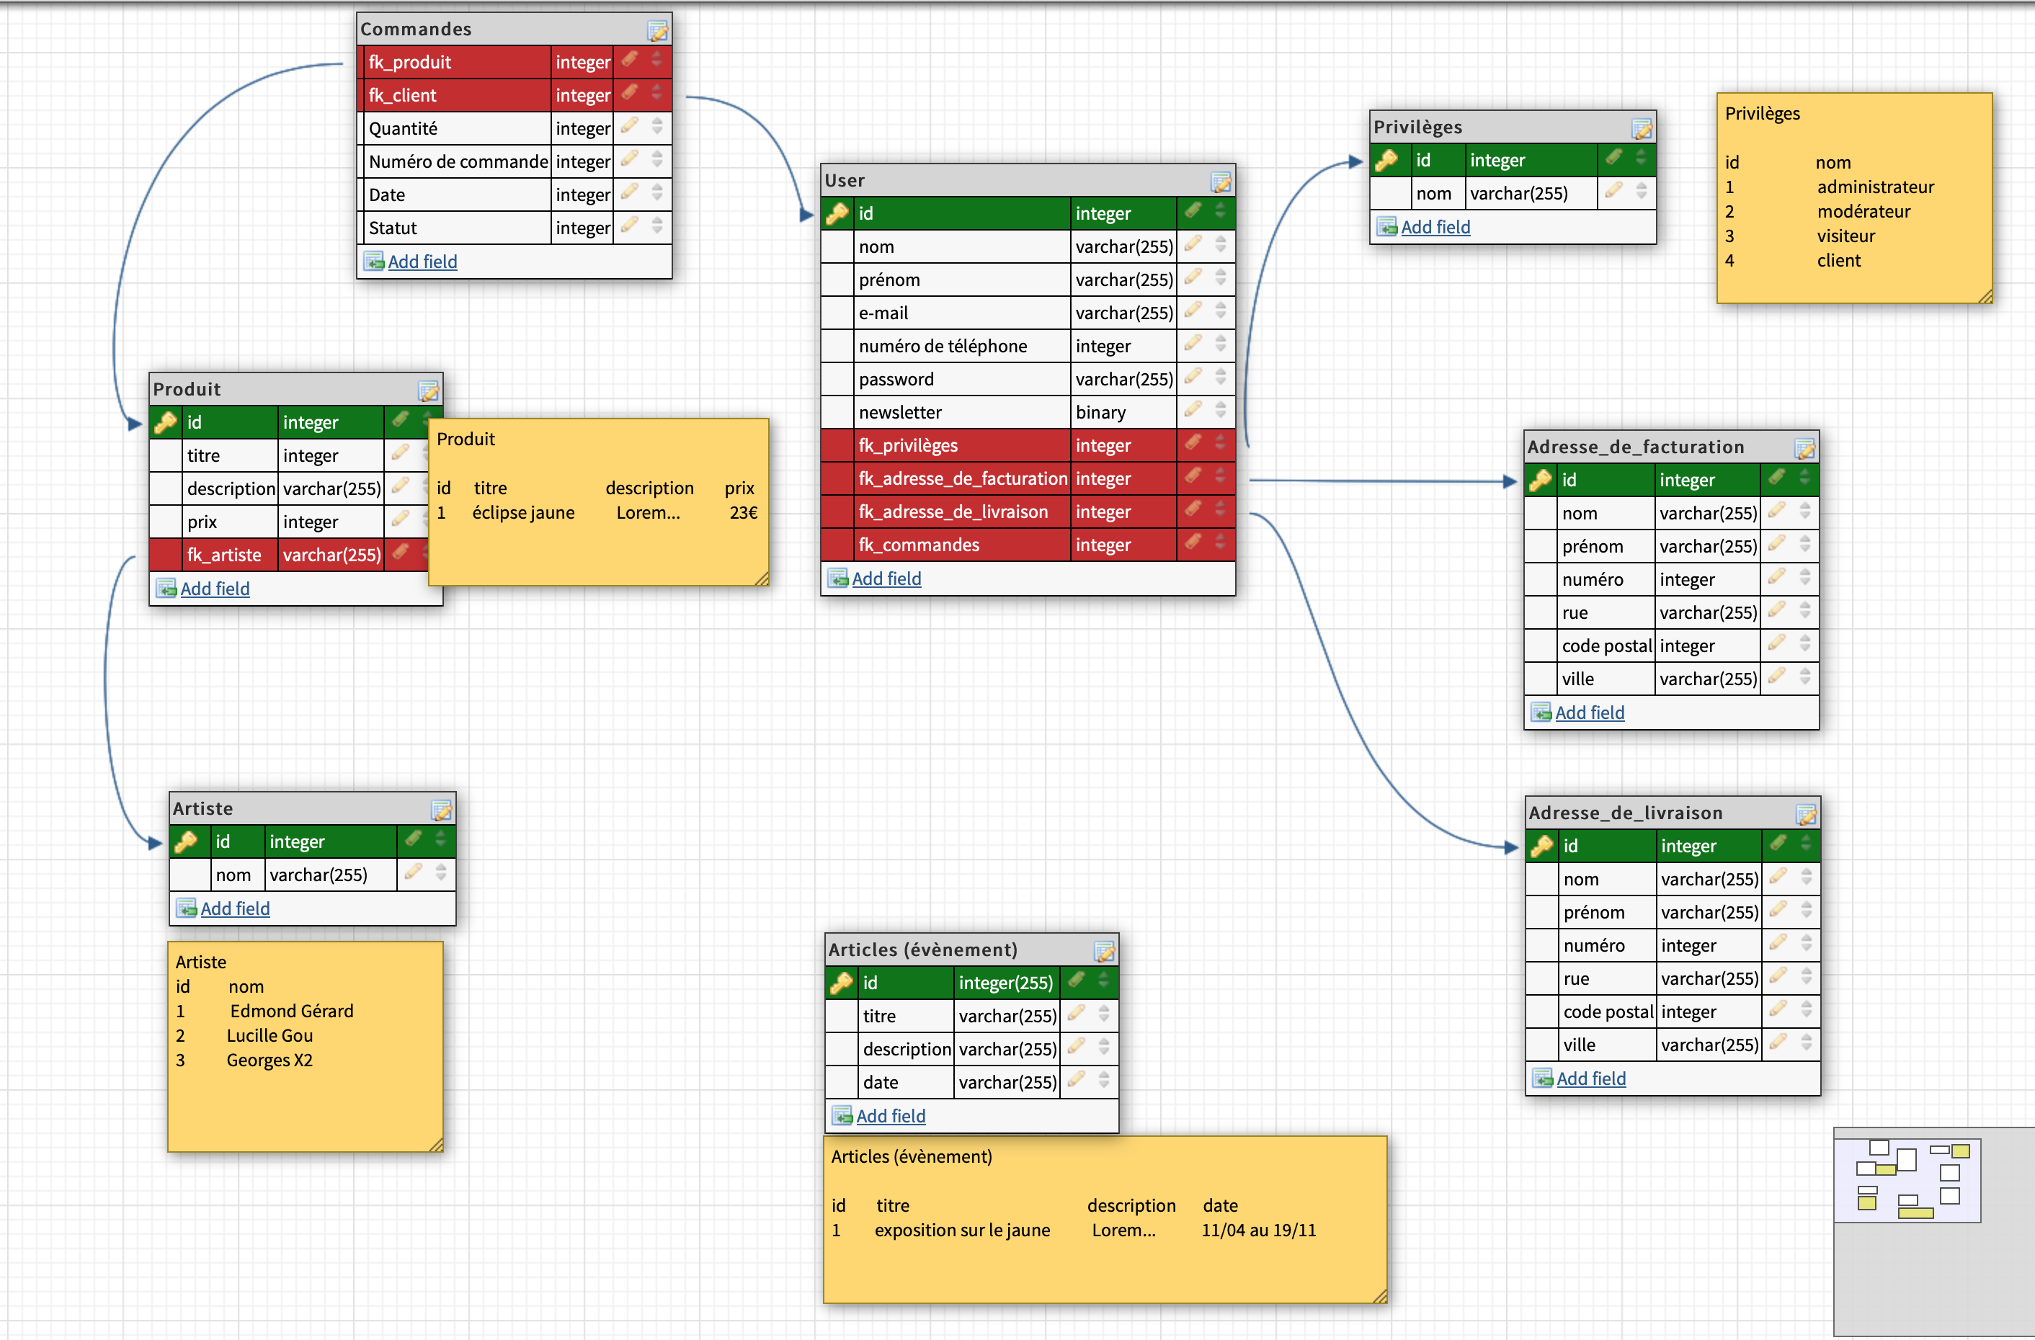Click the key icon on the Artiste id row

click(x=187, y=841)
